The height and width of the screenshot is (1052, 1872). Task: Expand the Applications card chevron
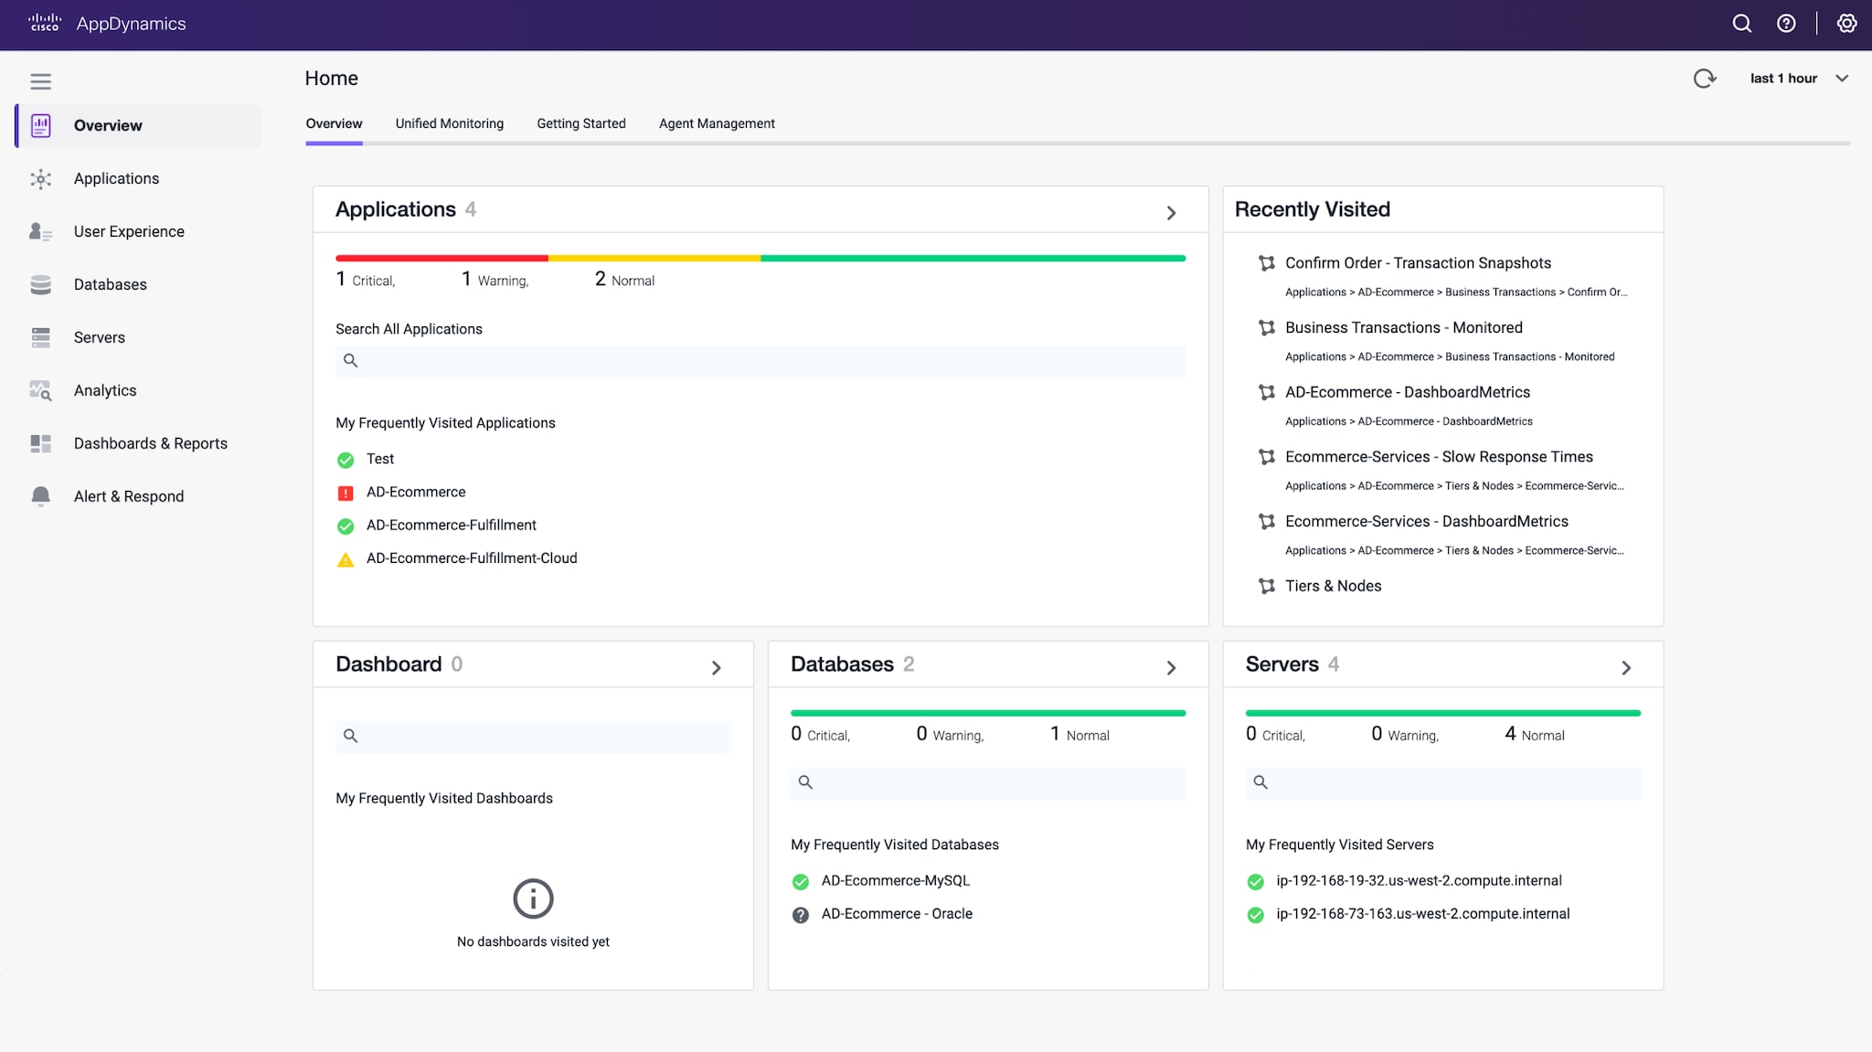(x=1171, y=213)
